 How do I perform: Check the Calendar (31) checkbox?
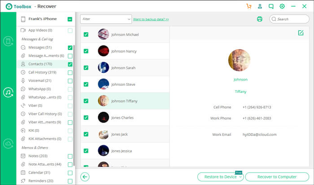coord(70,173)
